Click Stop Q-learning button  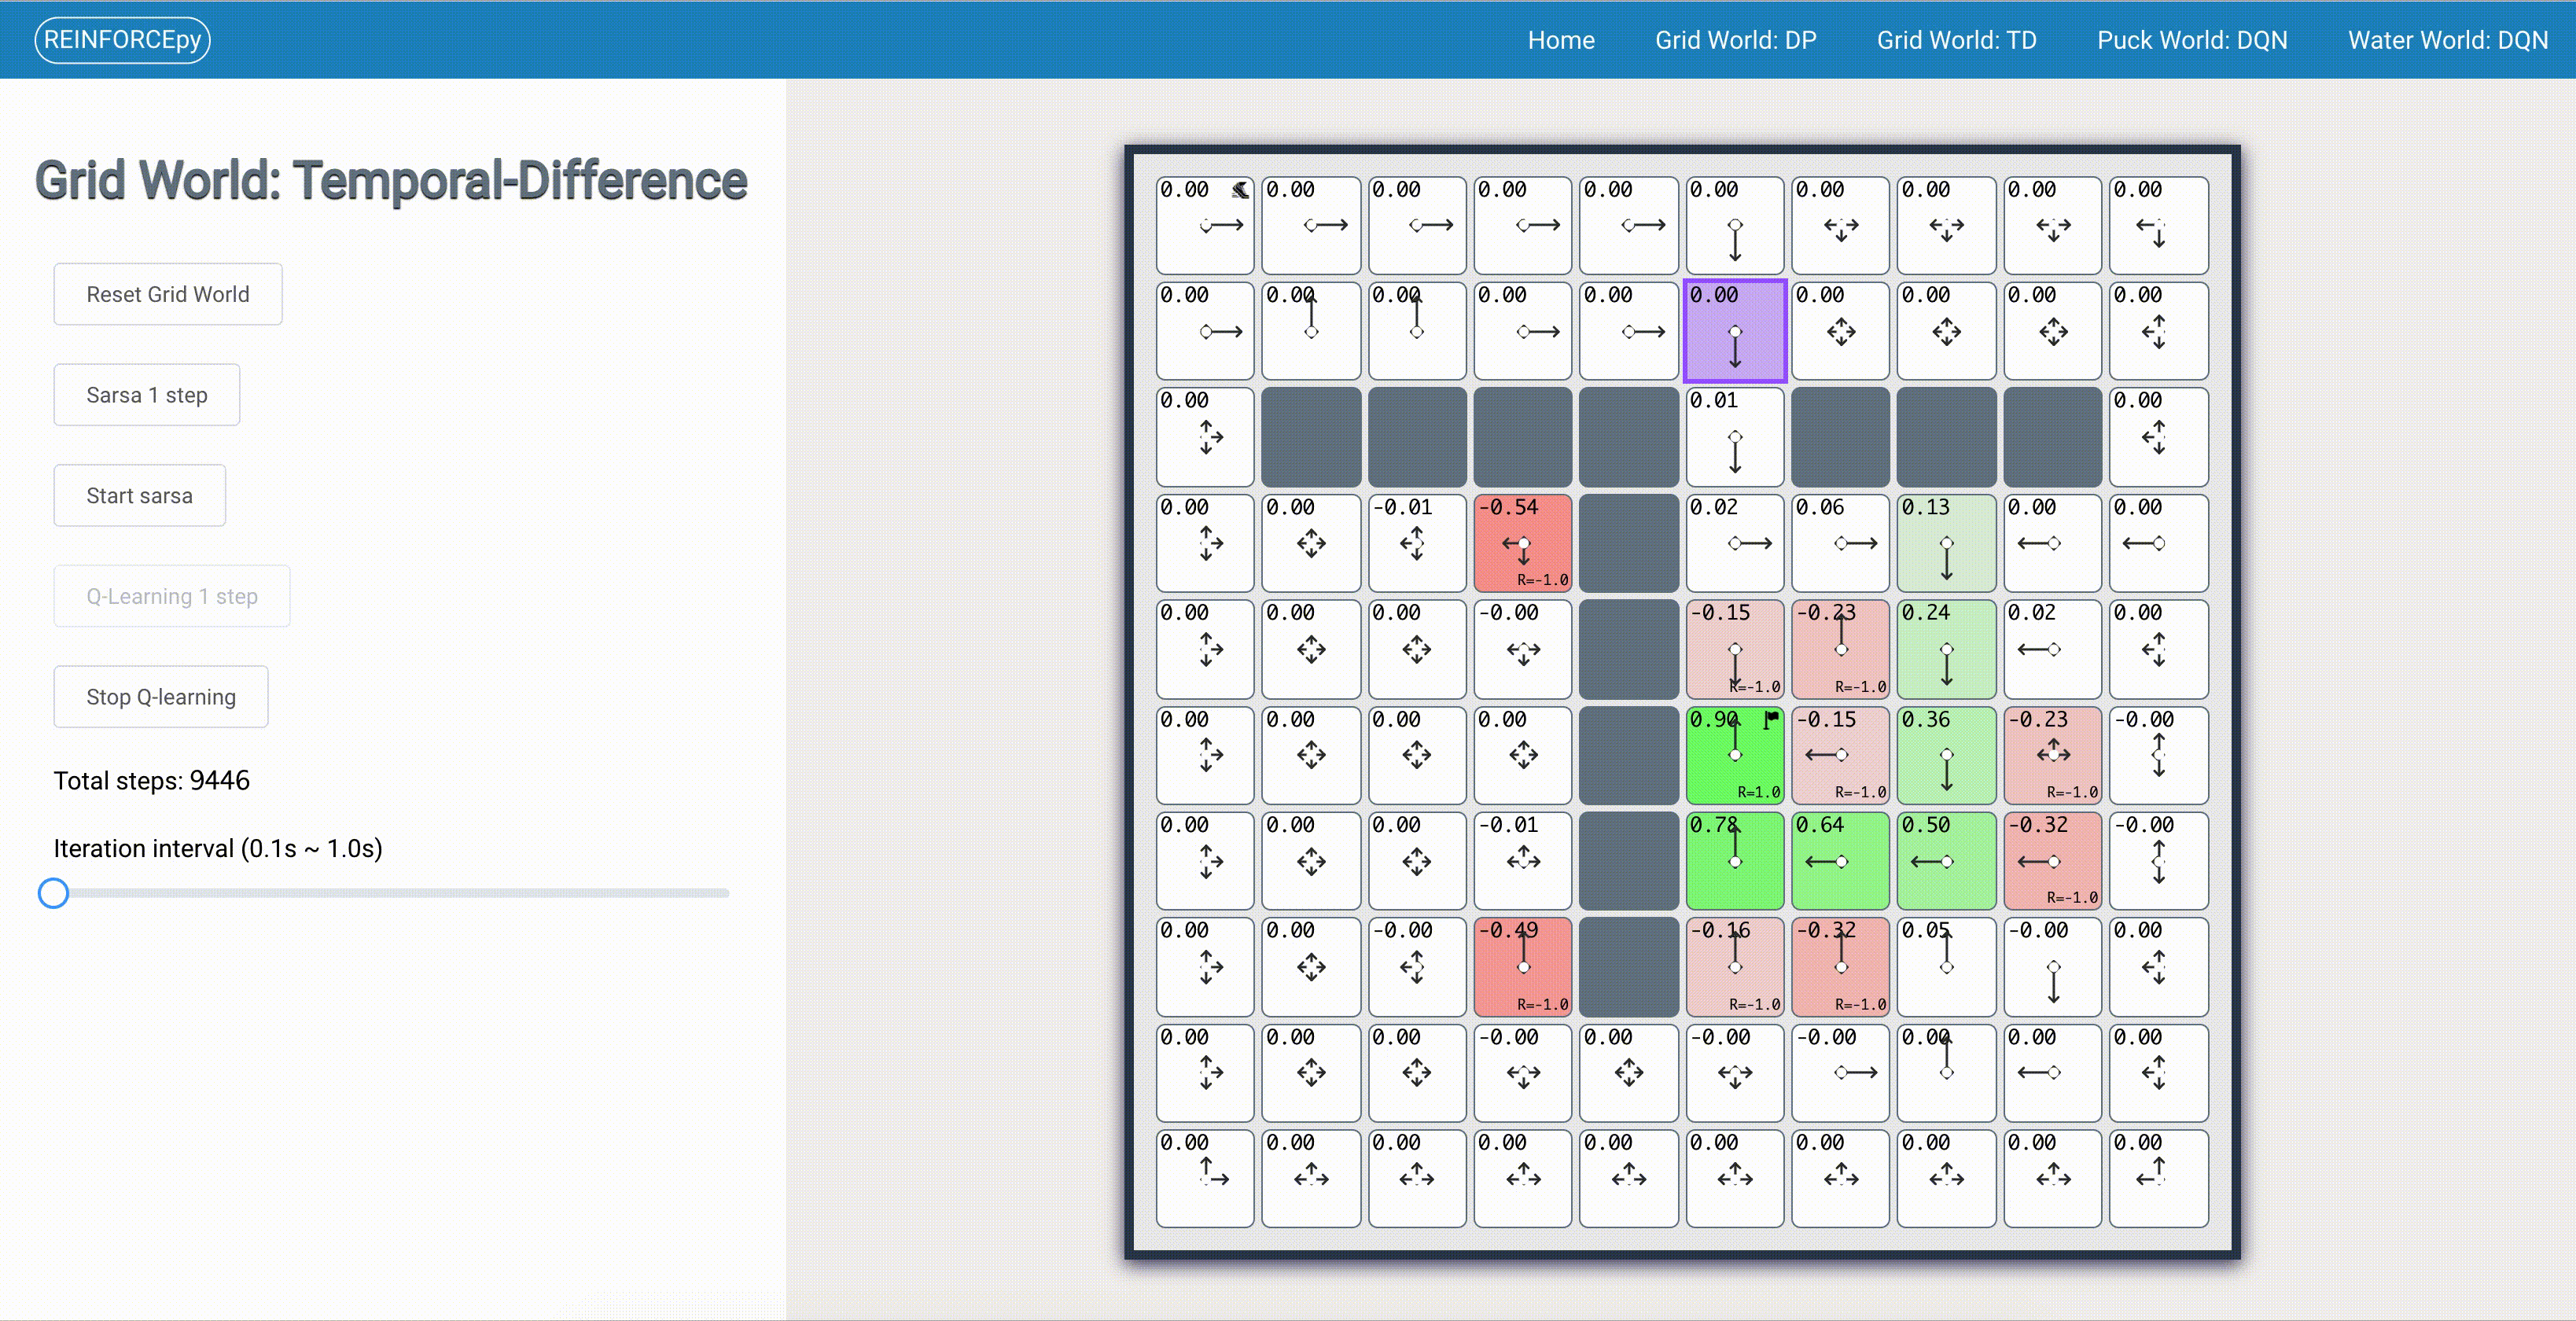click(161, 697)
